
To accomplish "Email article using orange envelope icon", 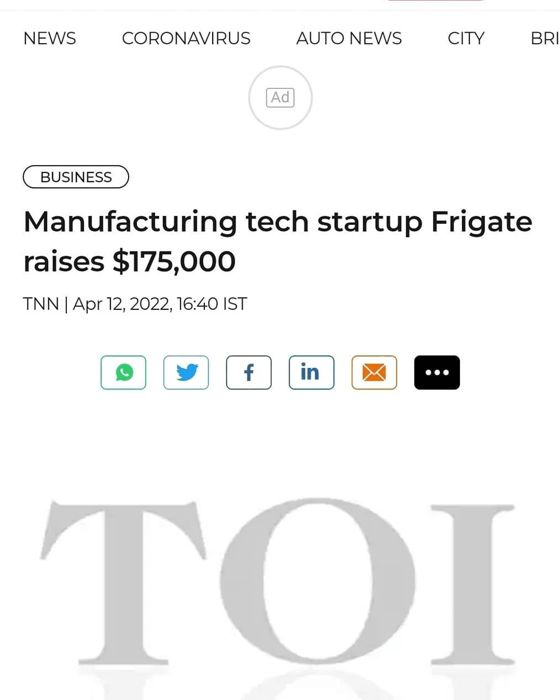I will [374, 372].
